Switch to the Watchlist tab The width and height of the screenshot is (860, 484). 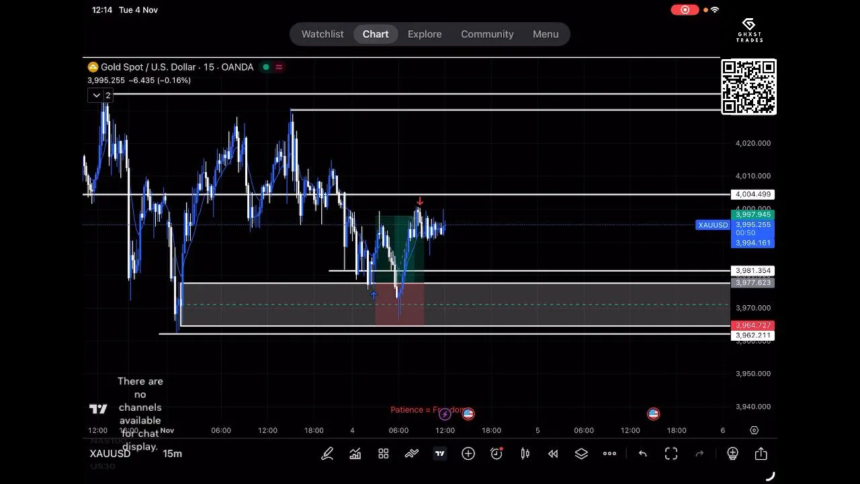click(x=322, y=34)
